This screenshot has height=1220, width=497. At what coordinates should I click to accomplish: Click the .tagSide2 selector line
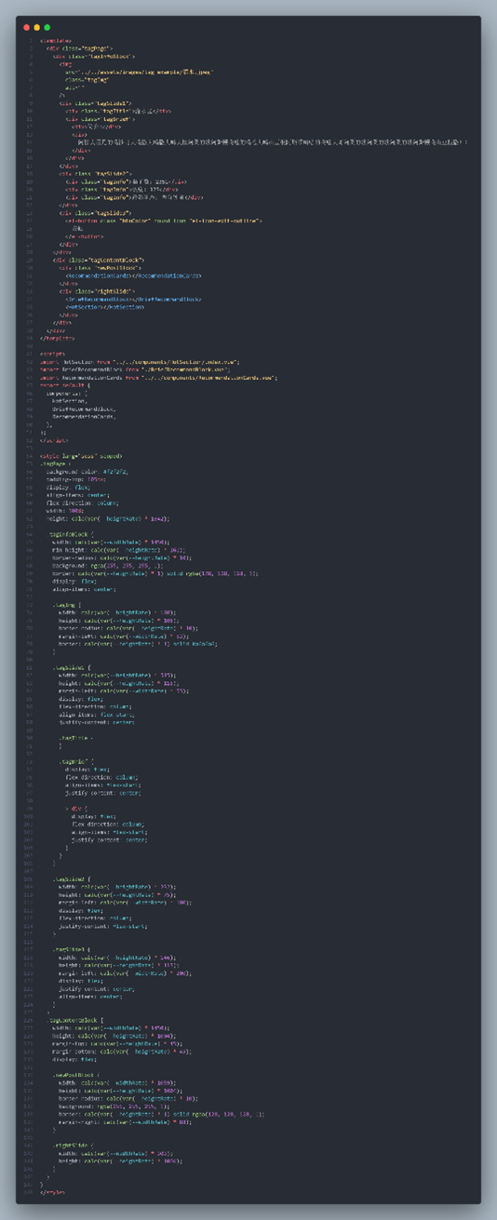(x=73, y=878)
